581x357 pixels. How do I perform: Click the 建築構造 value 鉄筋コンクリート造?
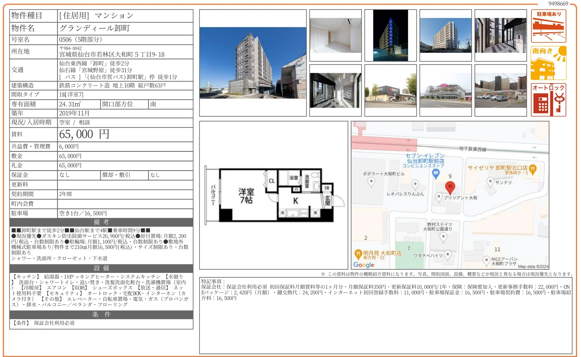[84, 86]
